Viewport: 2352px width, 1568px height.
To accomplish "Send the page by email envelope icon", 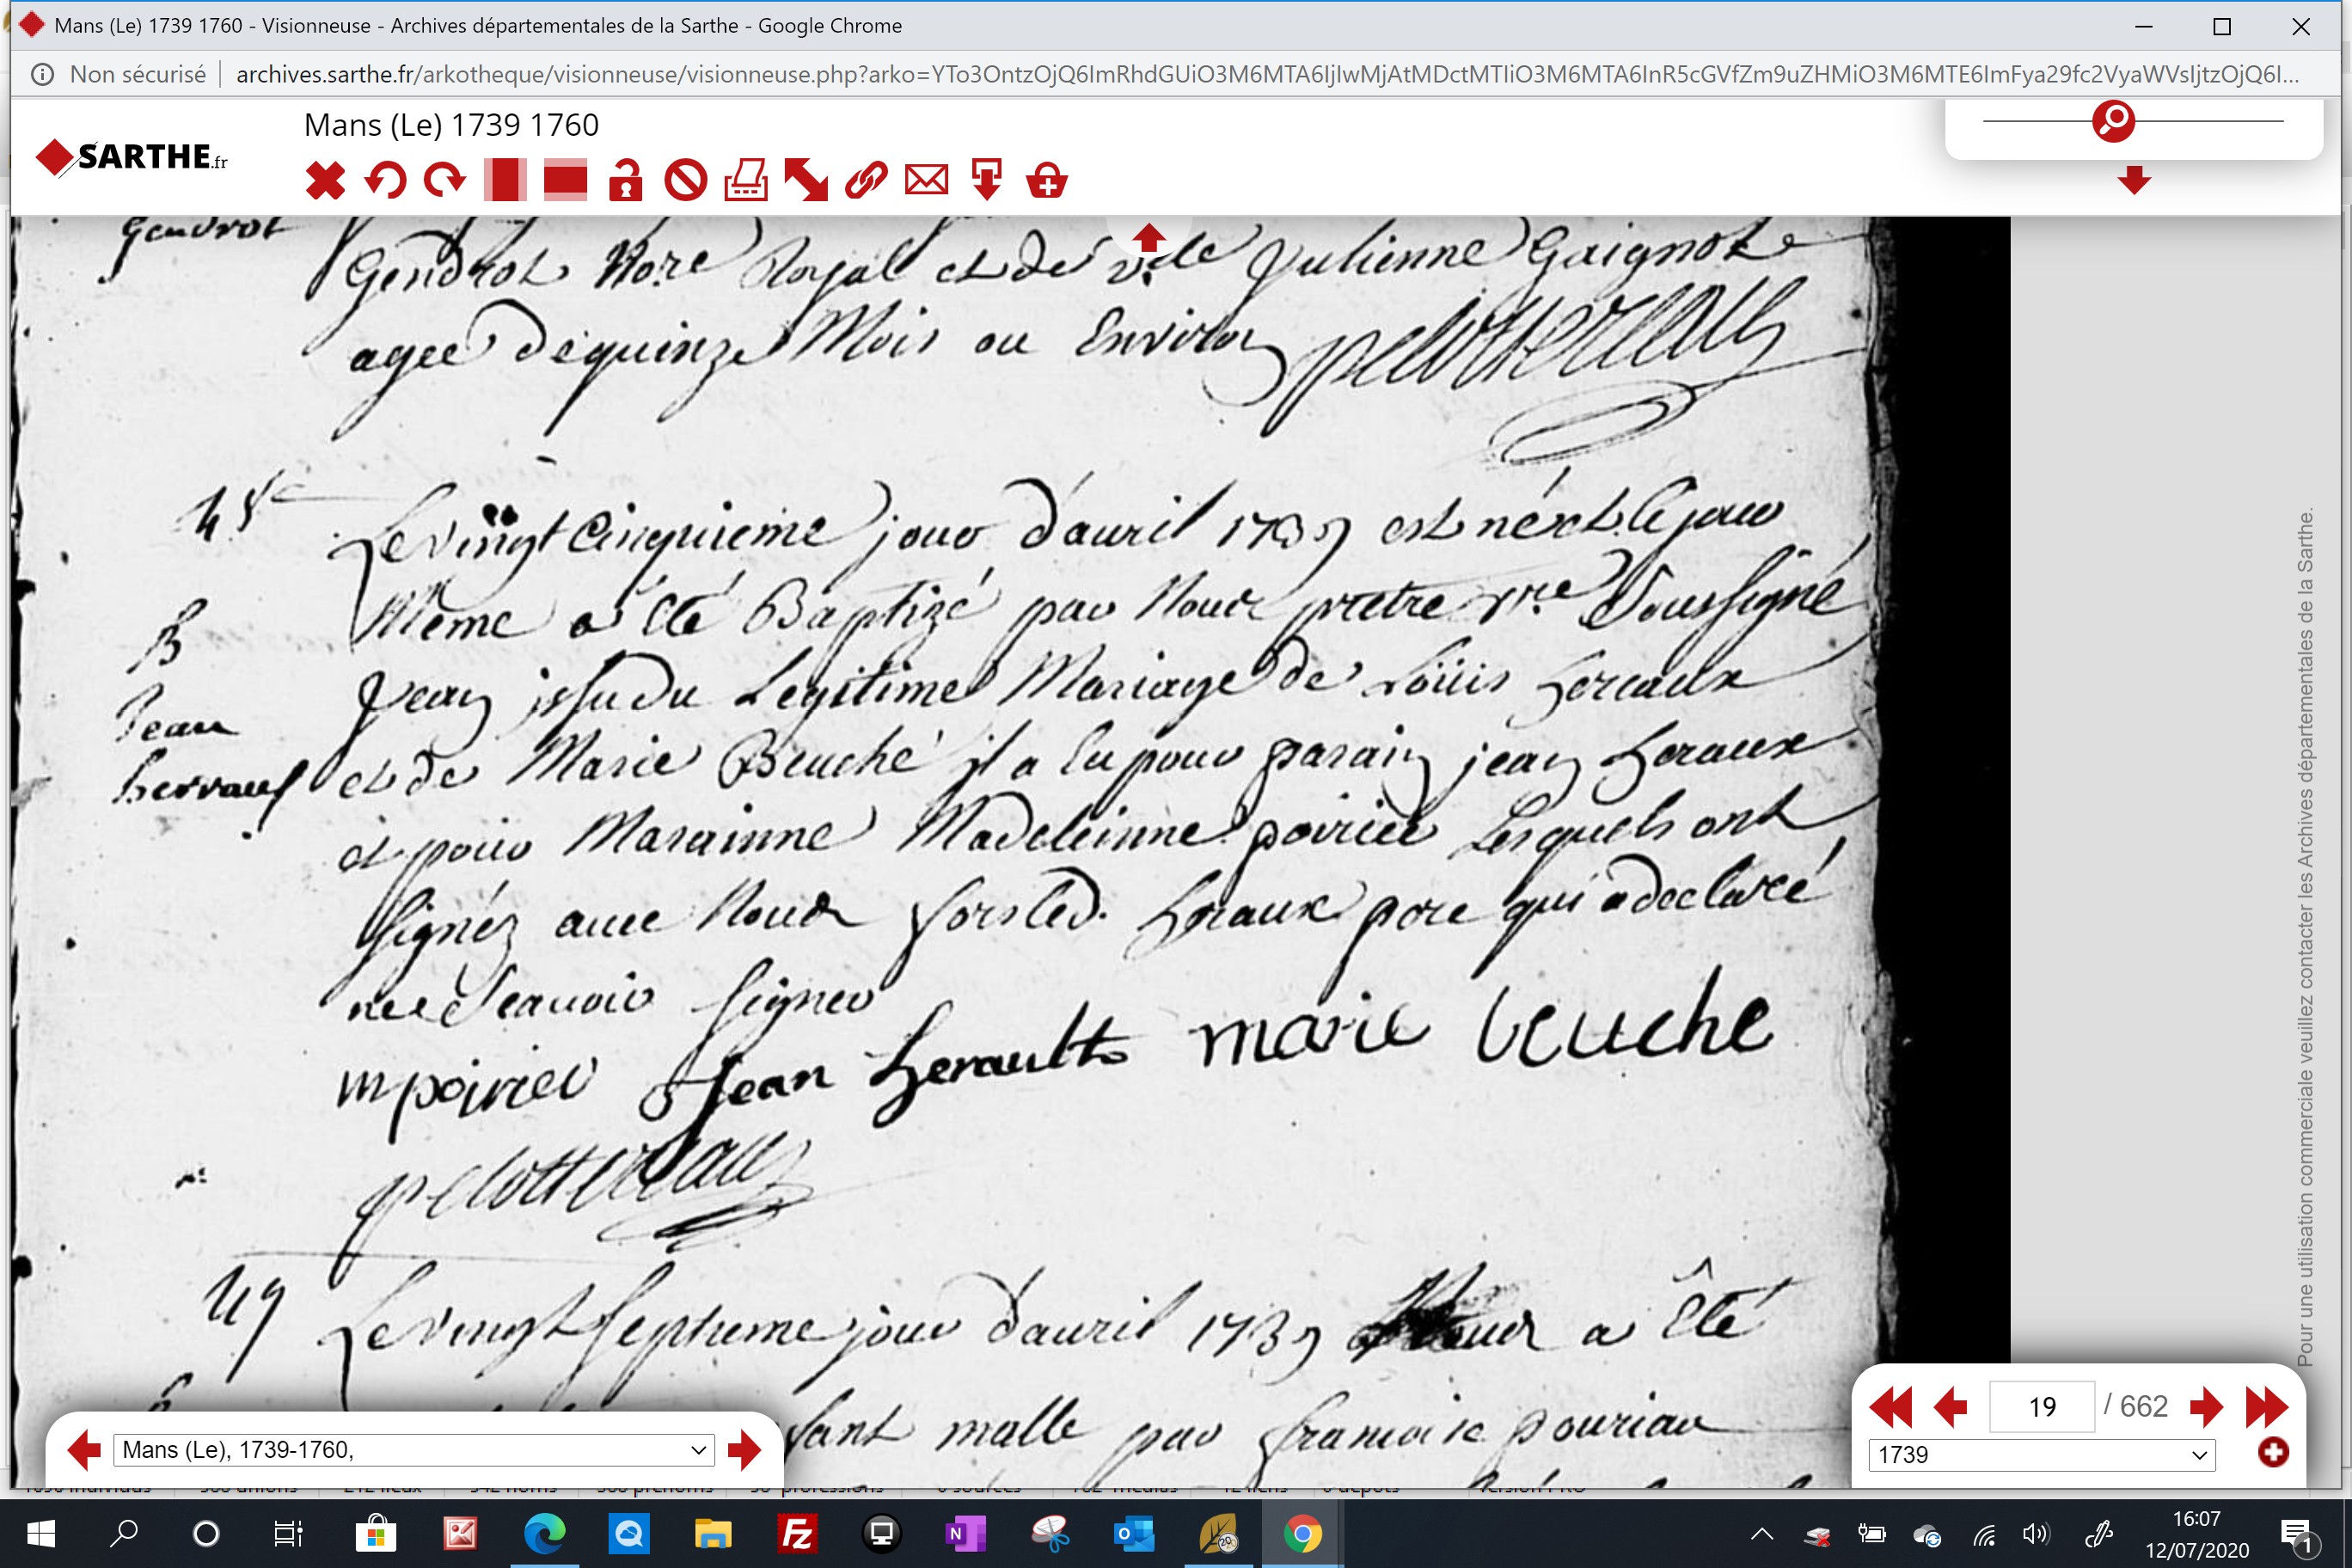I will pyautogui.click(x=927, y=180).
